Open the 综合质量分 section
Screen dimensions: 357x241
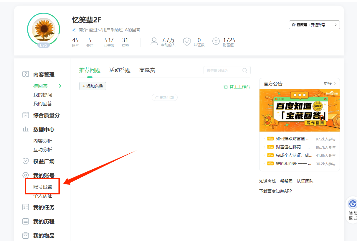(47, 115)
